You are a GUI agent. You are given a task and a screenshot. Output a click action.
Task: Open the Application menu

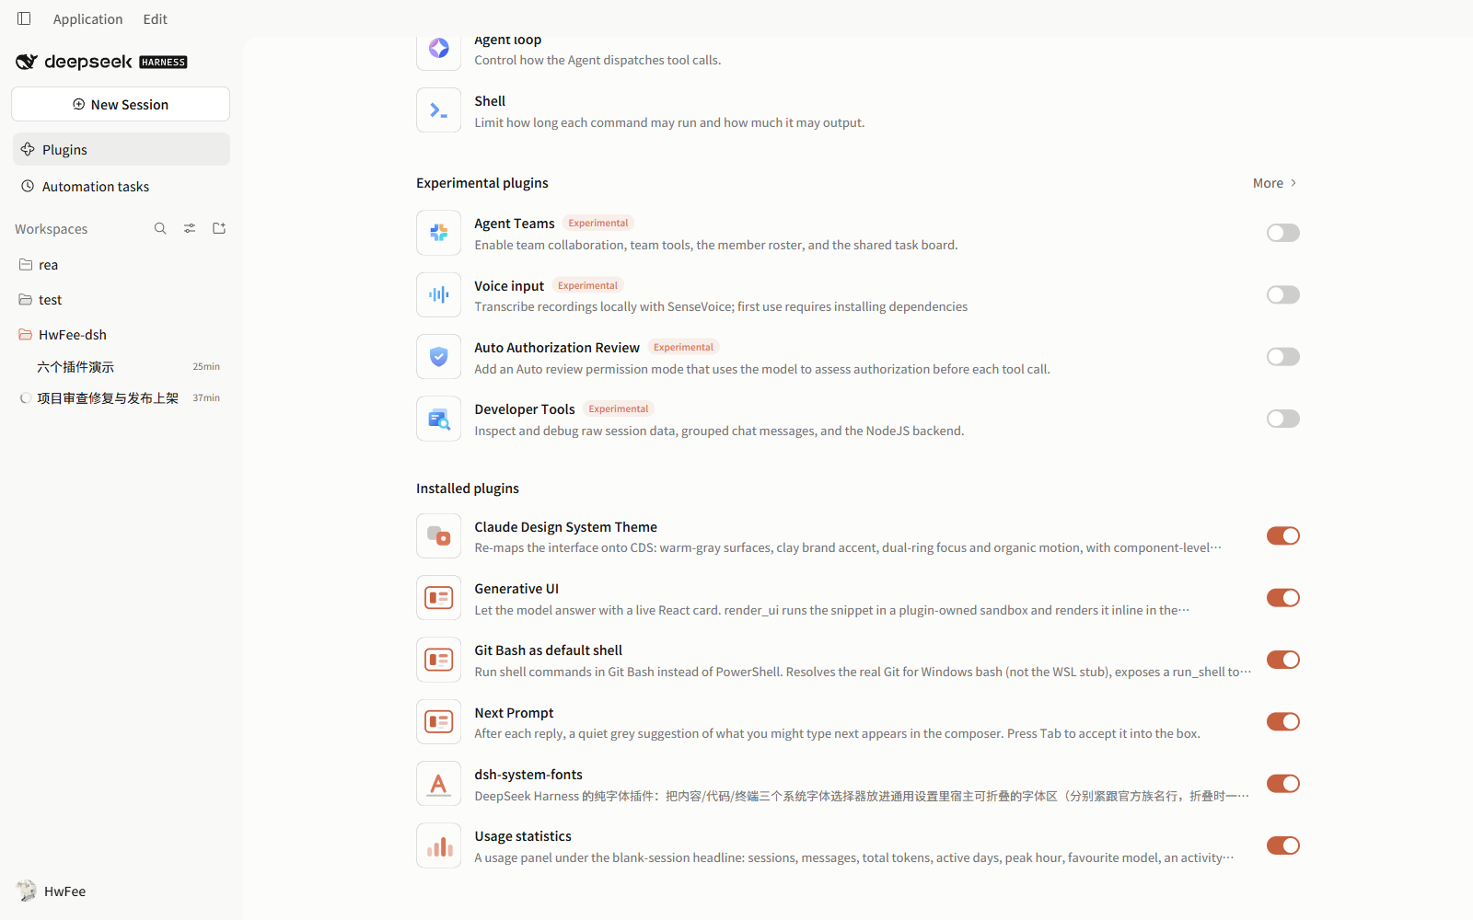click(x=87, y=18)
